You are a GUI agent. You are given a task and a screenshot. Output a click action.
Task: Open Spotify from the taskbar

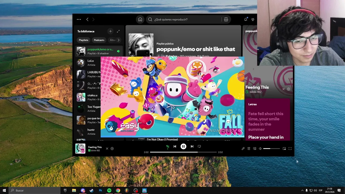point(109,190)
